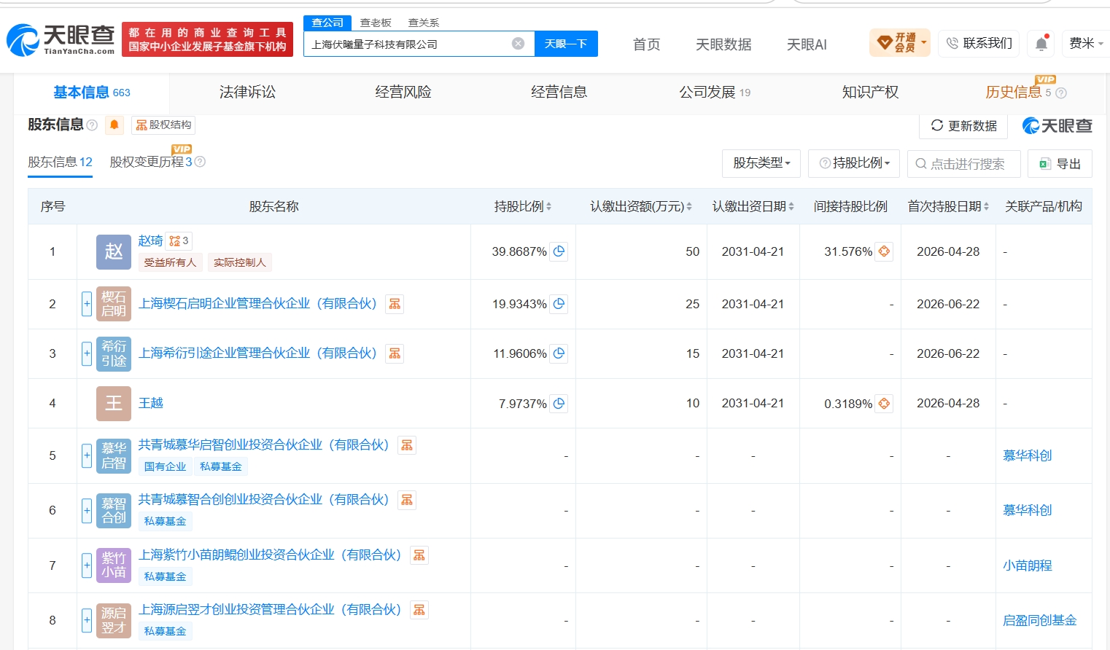This screenshot has height=650, width=1110.
Task: Switch to 知识产权 tab
Action: [870, 92]
